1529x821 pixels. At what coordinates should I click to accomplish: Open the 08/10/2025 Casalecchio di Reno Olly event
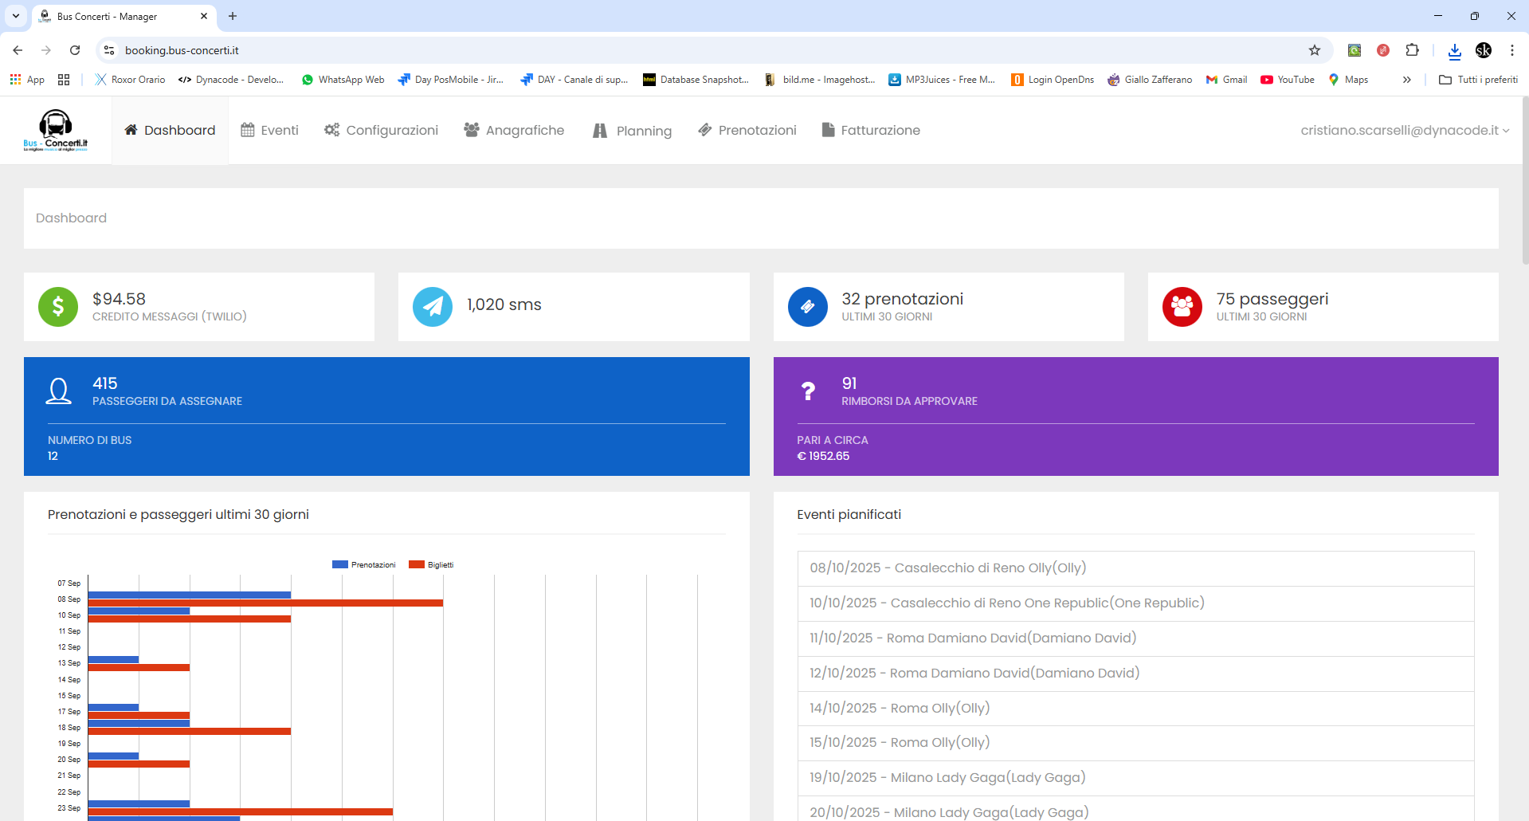tap(947, 568)
